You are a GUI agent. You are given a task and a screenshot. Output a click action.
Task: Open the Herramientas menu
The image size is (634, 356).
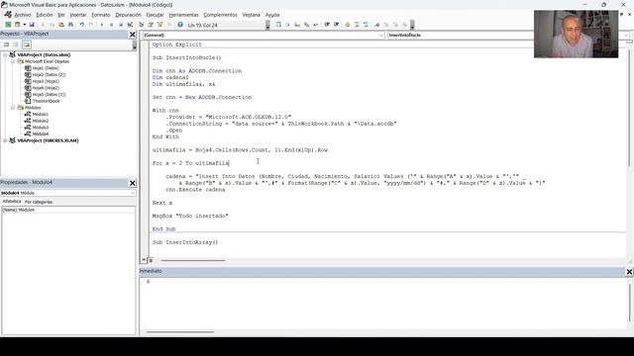(x=183, y=15)
